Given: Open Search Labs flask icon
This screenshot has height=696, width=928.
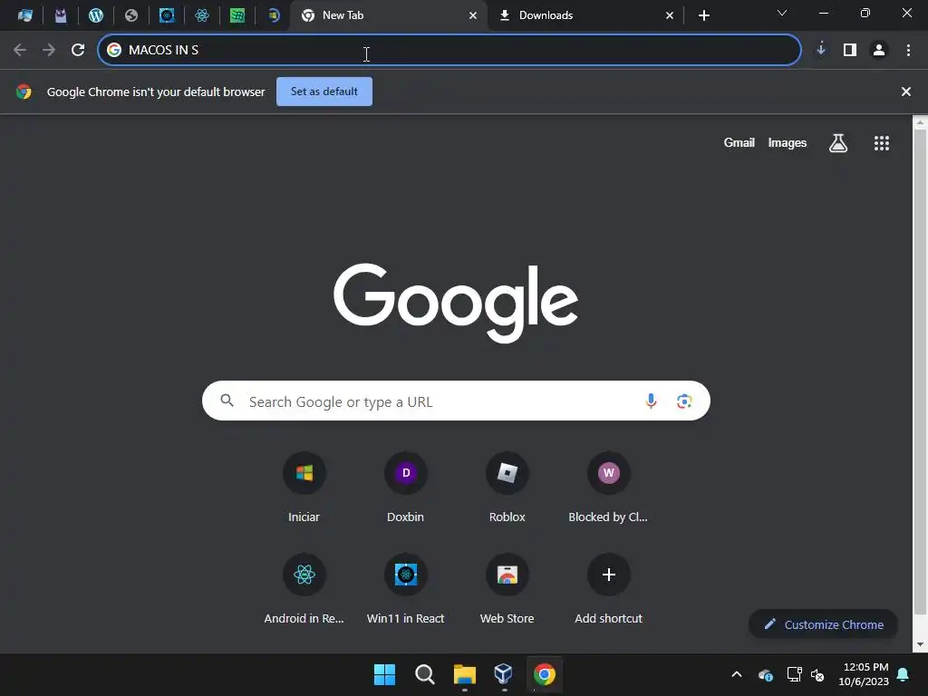Looking at the screenshot, I should point(838,142).
